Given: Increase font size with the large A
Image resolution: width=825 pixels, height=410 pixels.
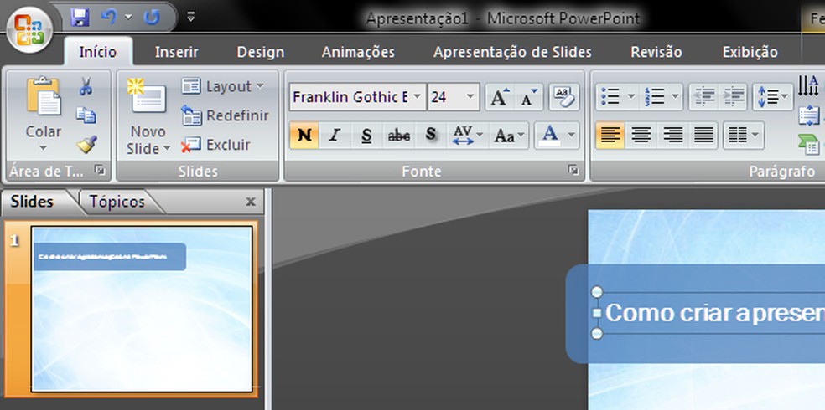Looking at the screenshot, I should pyautogui.click(x=500, y=97).
